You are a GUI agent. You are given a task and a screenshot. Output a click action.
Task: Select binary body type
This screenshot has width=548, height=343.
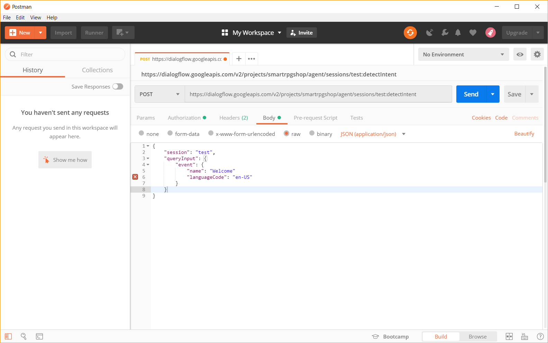[x=312, y=133]
